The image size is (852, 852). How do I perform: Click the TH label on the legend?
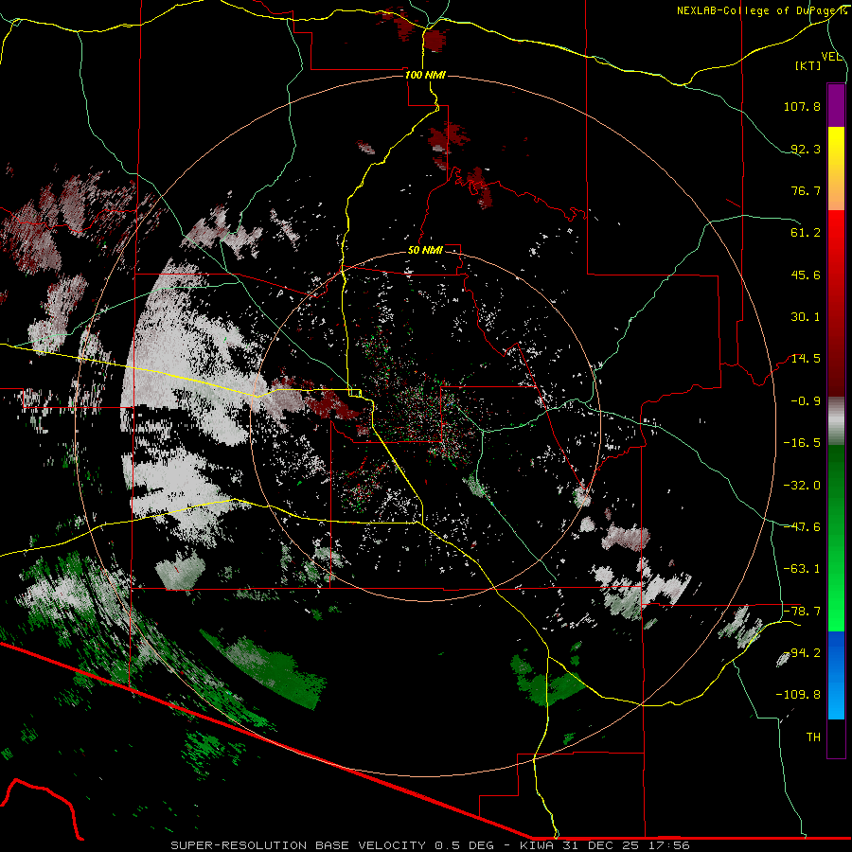click(813, 737)
